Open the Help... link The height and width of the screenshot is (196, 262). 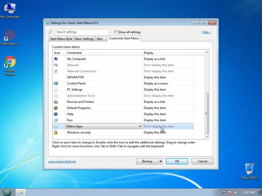(x=206, y=32)
